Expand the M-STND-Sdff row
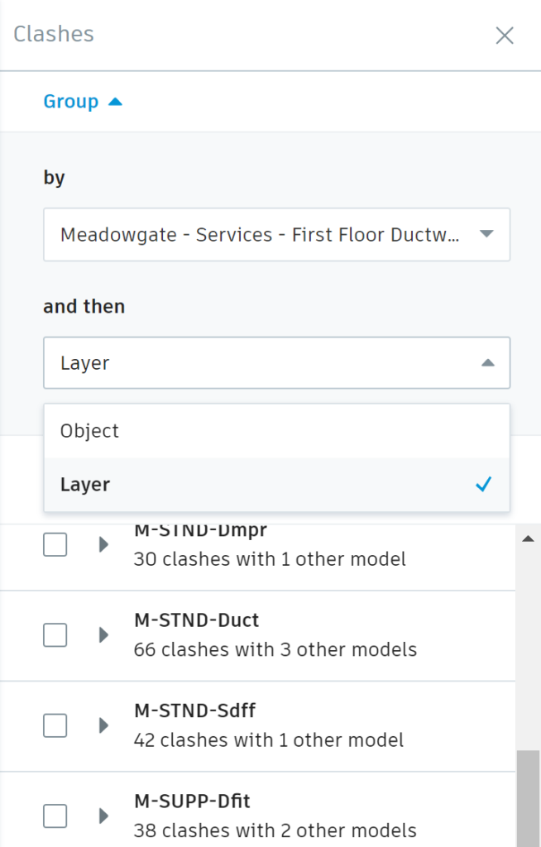The height and width of the screenshot is (847, 541). pos(103,725)
